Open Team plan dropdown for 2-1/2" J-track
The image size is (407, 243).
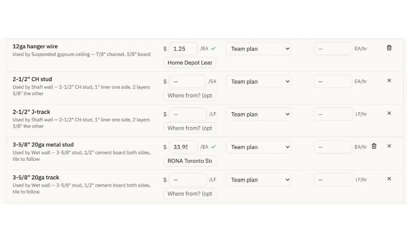(259, 114)
